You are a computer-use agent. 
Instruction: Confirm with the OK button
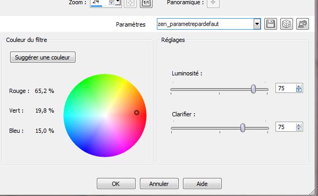tap(116, 183)
